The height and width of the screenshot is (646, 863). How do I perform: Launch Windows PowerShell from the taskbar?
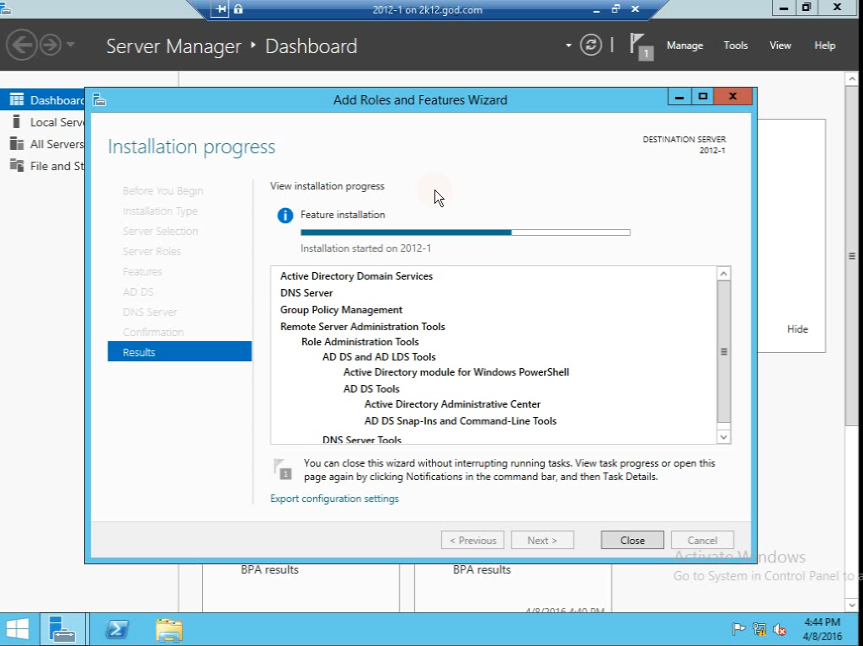pos(117,629)
